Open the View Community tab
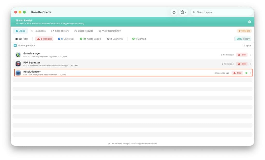265x160 pixels. [110, 31]
